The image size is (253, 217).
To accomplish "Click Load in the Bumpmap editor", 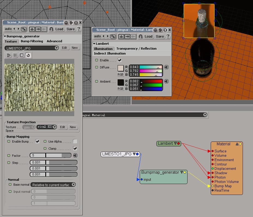I will click(59, 29).
